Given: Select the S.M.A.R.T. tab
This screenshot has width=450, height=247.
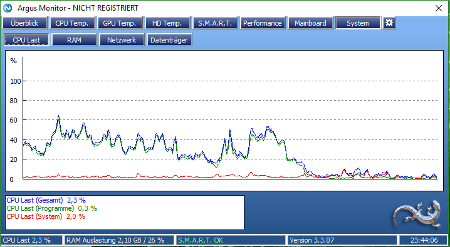Looking at the screenshot, I should 215,23.
